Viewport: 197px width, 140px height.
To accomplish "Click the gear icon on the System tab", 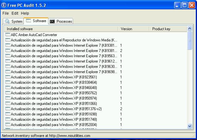I will [x=7, y=21].
